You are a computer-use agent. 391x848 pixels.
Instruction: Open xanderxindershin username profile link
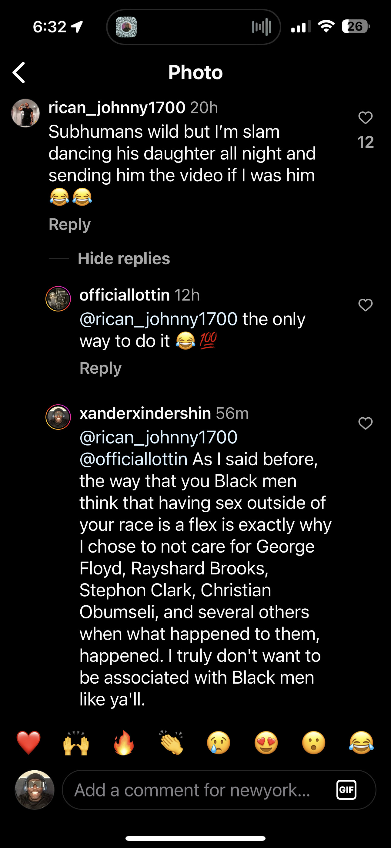[145, 413]
